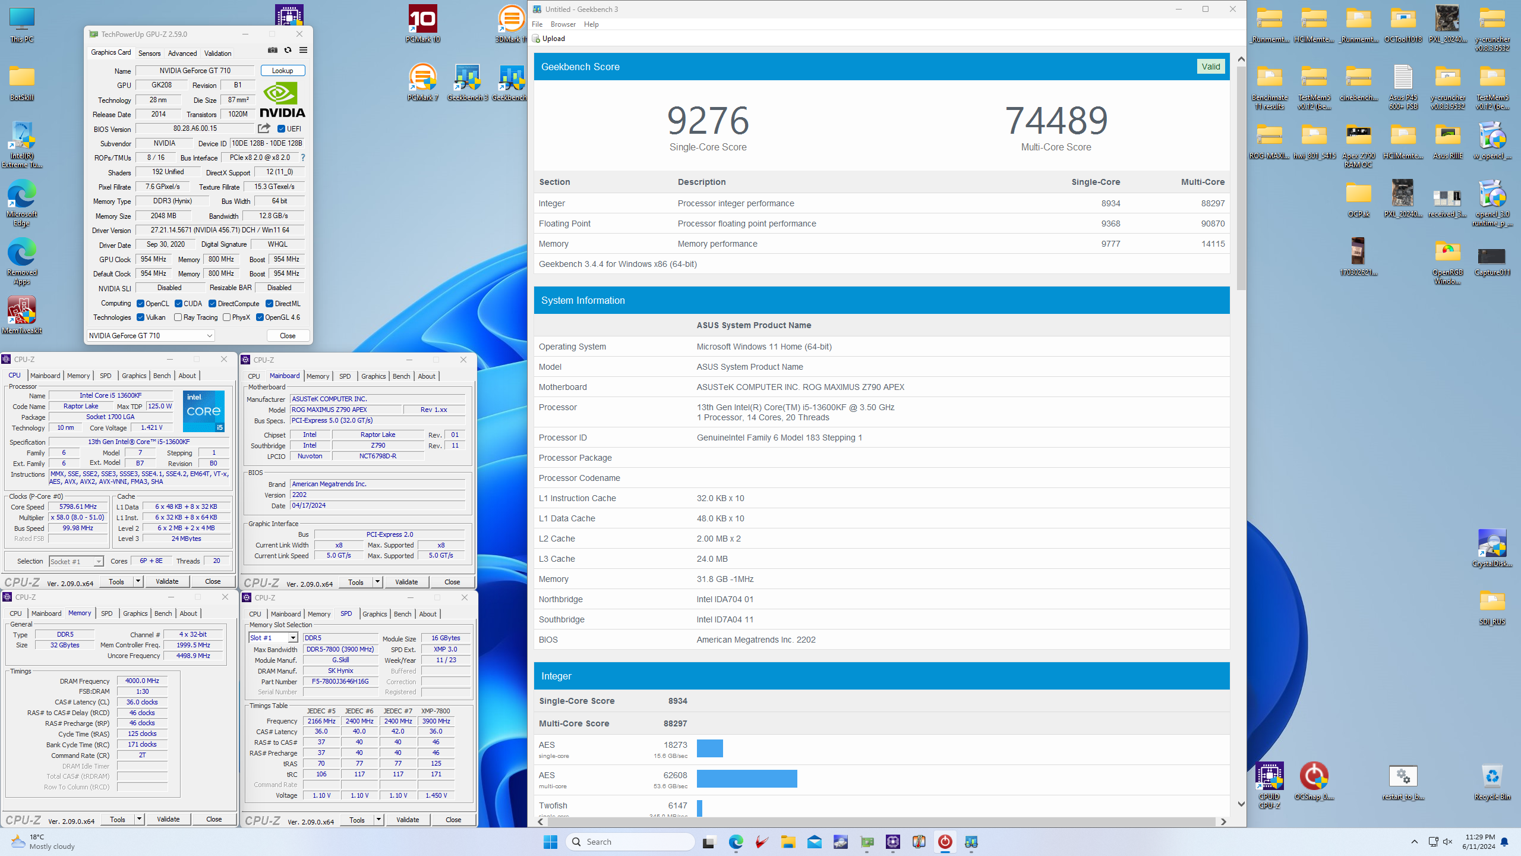The width and height of the screenshot is (1521, 856).
Task: Open the OpenRGB Windows folder icon
Action: (1448, 262)
